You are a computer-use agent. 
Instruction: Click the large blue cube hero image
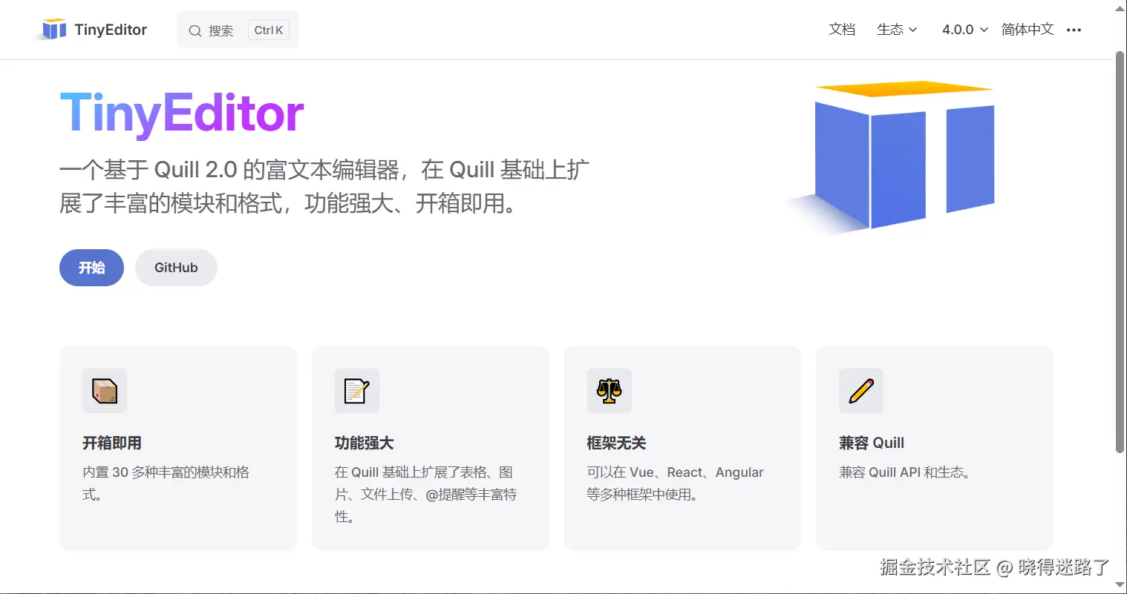891,157
